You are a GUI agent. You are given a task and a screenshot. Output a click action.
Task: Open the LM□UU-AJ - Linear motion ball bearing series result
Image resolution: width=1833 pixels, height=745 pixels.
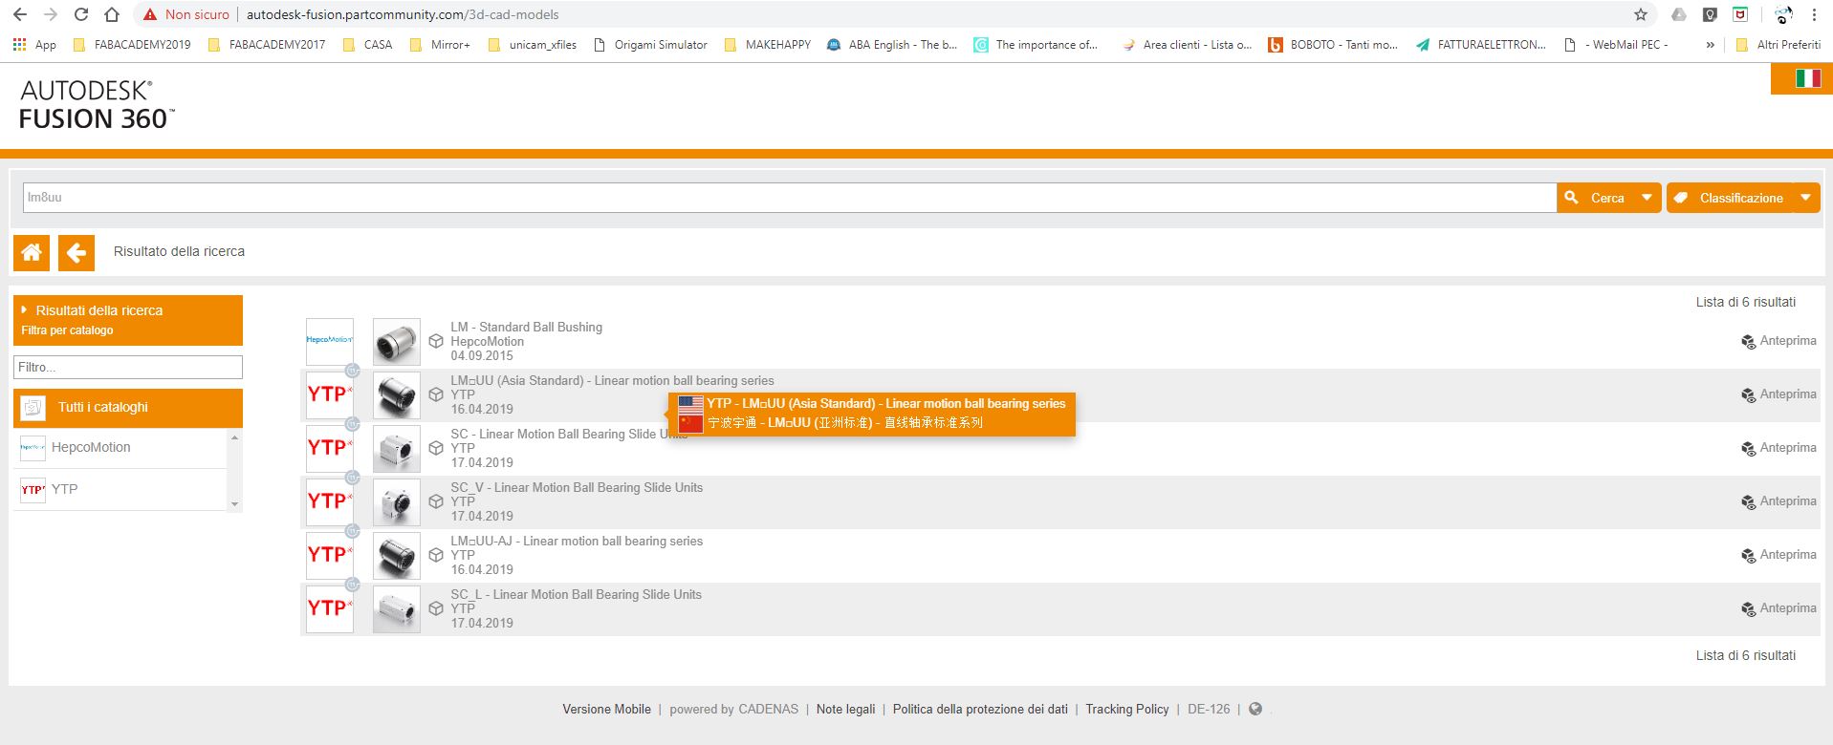click(x=577, y=541)
